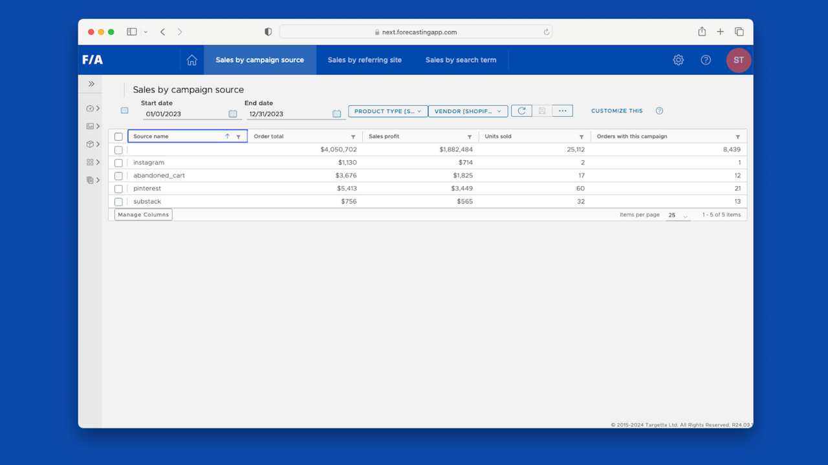Open the Product Type filter dropdown
Image resolution: width=828 pixels, height=465 pixels.
point(387,111)
